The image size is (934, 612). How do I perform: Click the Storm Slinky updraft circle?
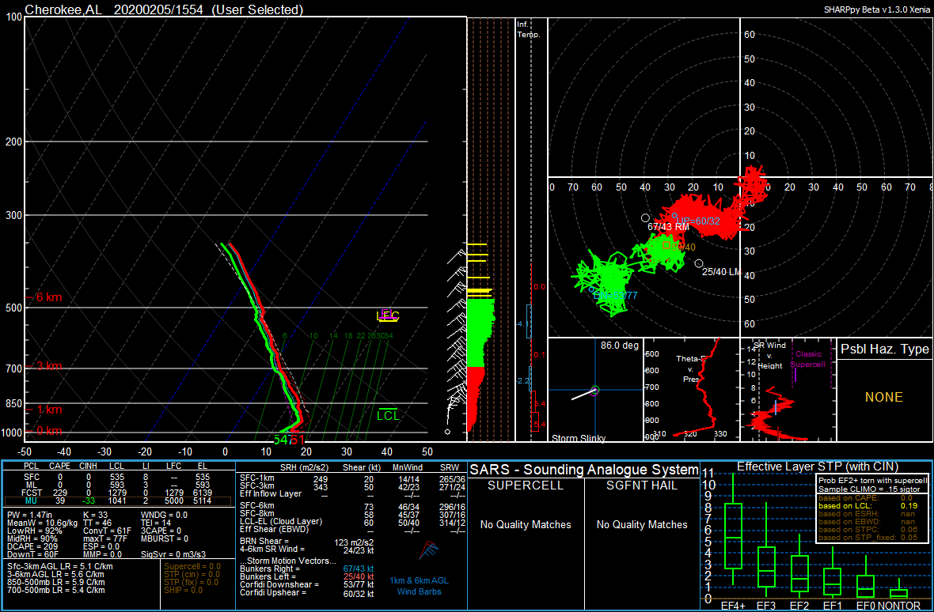[x=594, y=390]
